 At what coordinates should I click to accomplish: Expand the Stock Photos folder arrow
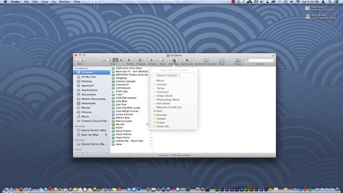tap(151, 135)
